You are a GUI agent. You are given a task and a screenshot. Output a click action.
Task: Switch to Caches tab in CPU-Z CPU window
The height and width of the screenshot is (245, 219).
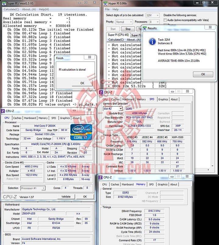[17, 118]
